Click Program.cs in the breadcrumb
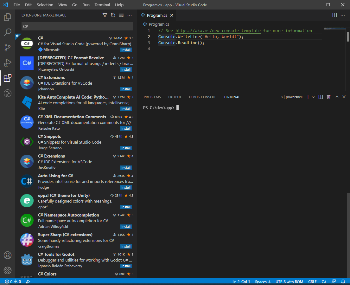 pos(159,24)
